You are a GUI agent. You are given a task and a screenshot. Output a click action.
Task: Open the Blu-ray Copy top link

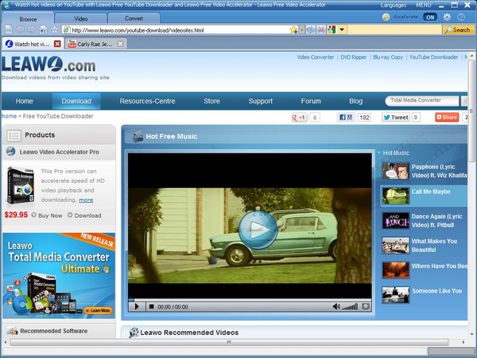[388, 57]
